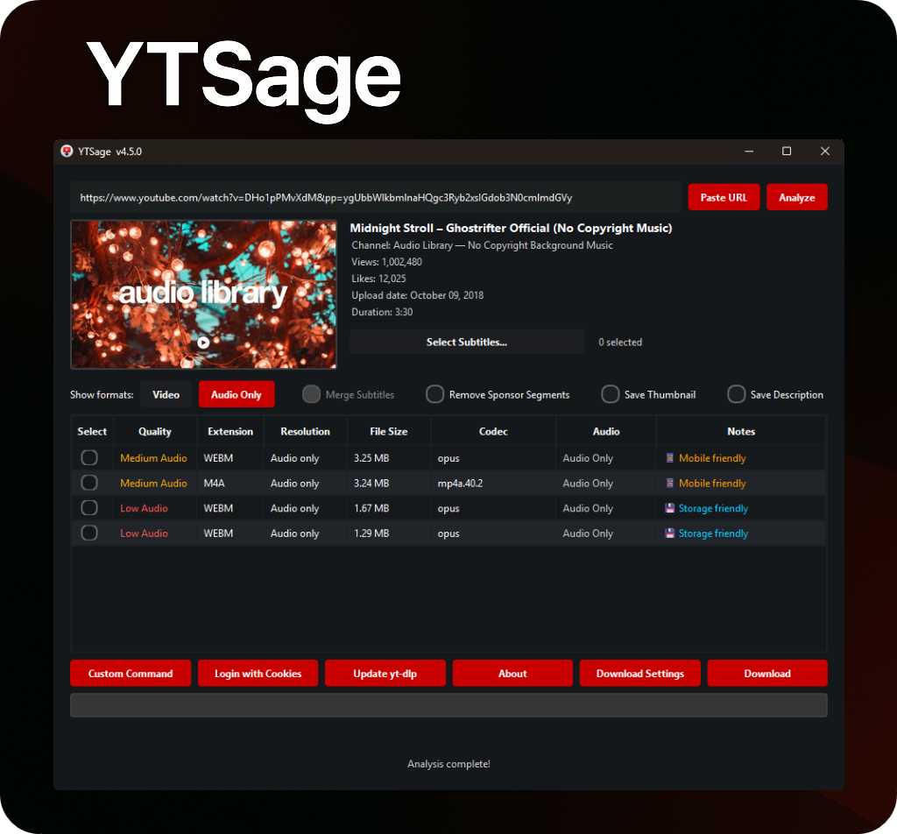Click play icon on video thumbnail
897x834 pixels.
pos(203,343)
